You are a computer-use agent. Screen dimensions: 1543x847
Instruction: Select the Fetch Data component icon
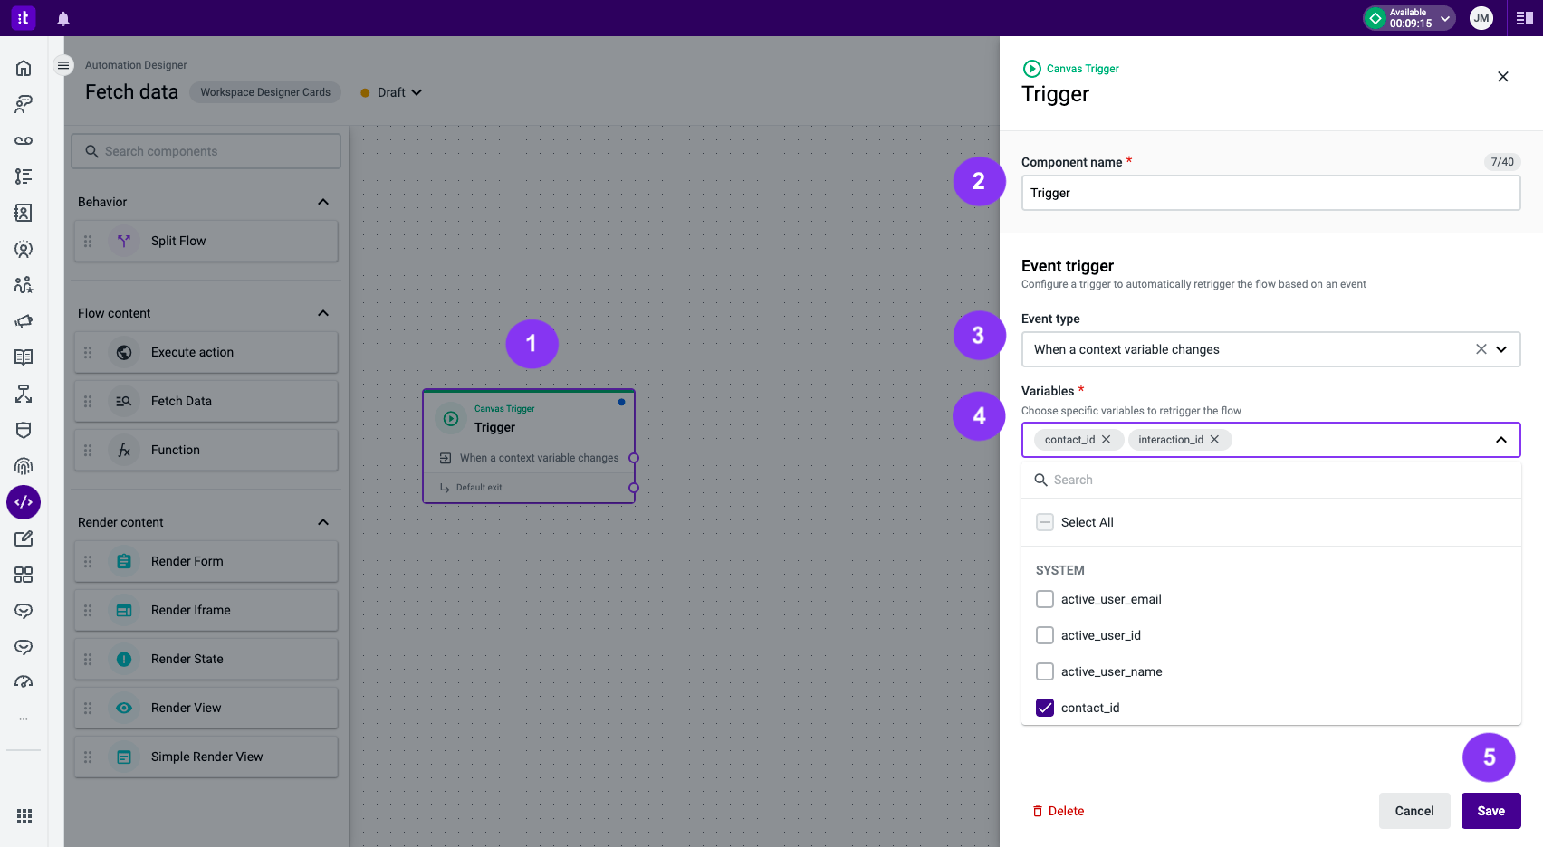124,401
